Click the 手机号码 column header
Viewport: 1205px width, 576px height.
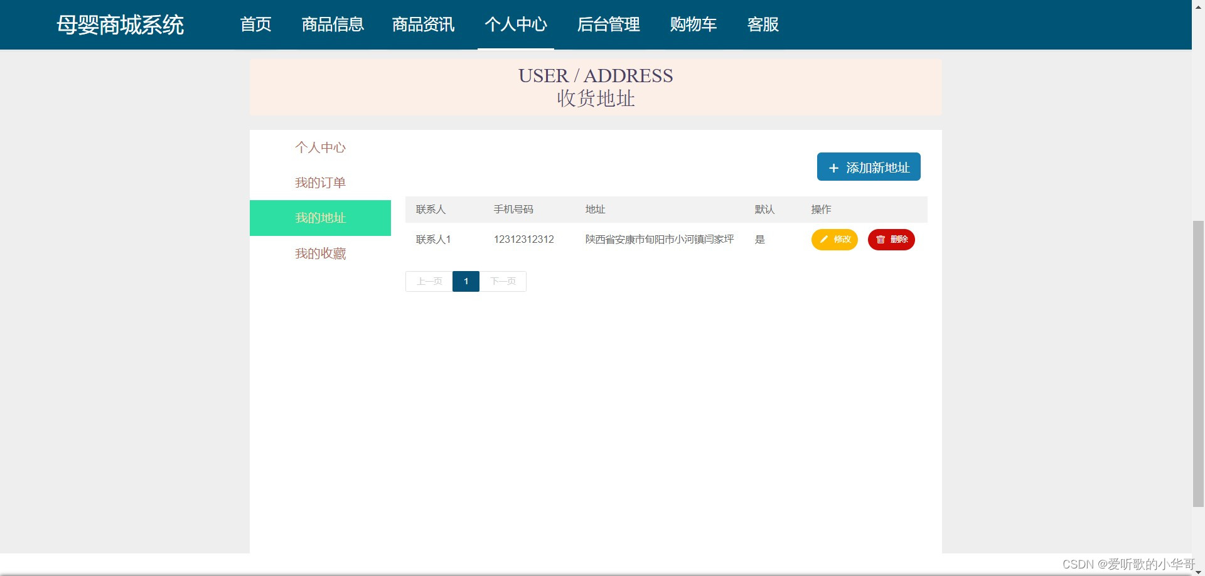click(x=513, y=210)
